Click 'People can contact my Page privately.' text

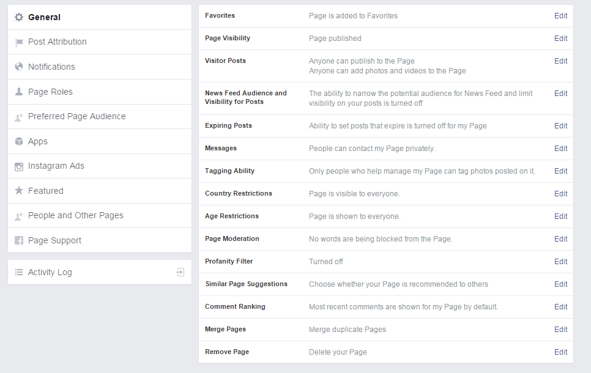click(372, 149)
